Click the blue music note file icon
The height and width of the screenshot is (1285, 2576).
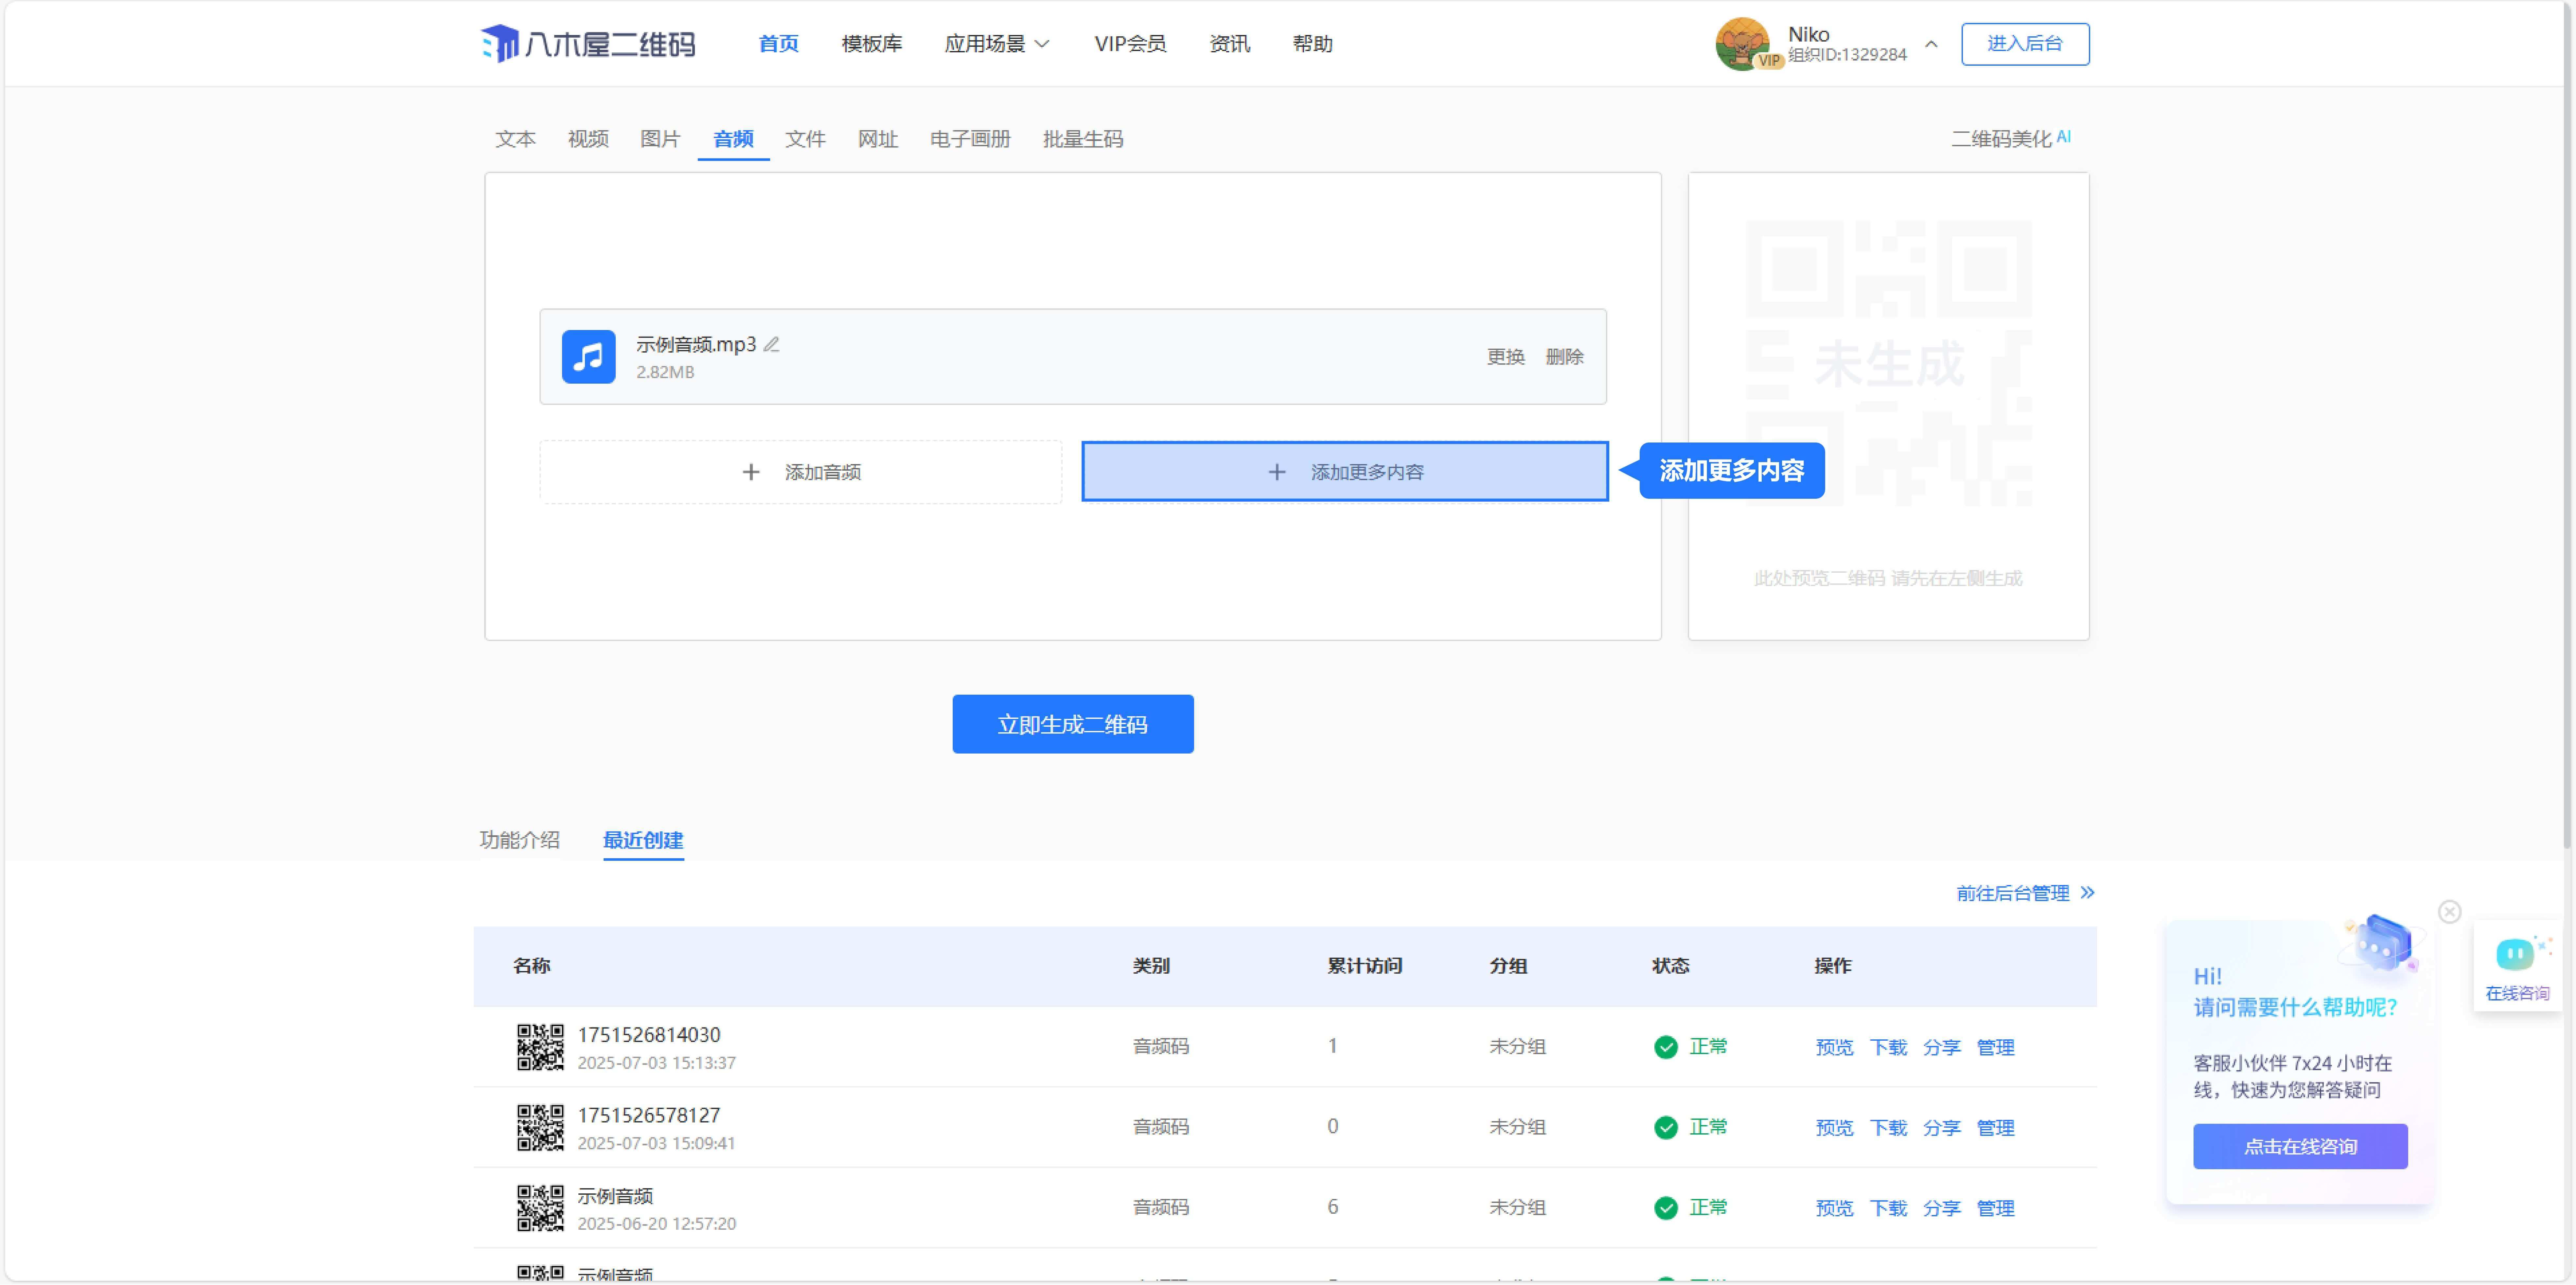click(588, 357)
